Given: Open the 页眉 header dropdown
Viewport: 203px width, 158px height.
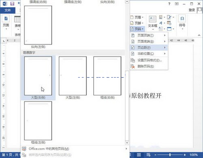Looking at the screenshot, I should pos(137,17).
